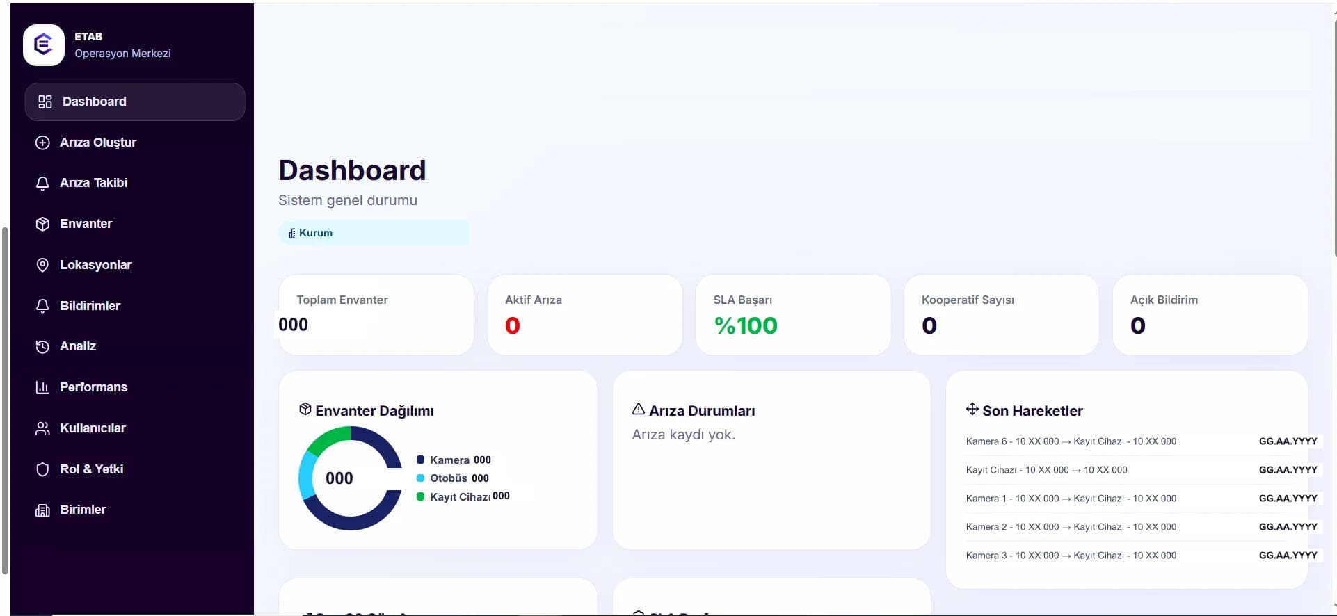Click the 'Sistem genel durumu' subtitle

pos(348,200)
